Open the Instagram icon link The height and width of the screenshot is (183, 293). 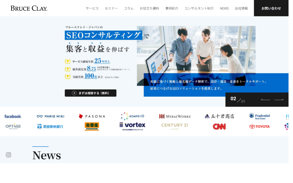tap(9, 155)
